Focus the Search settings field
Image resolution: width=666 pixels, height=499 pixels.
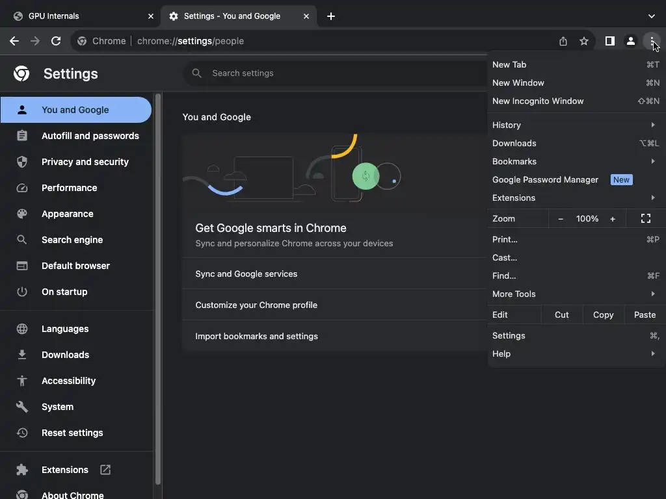click(x=336, y=73)
